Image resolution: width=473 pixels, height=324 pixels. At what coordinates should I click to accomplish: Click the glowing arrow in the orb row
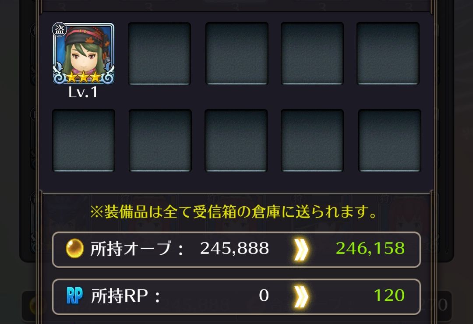(301, 250)
